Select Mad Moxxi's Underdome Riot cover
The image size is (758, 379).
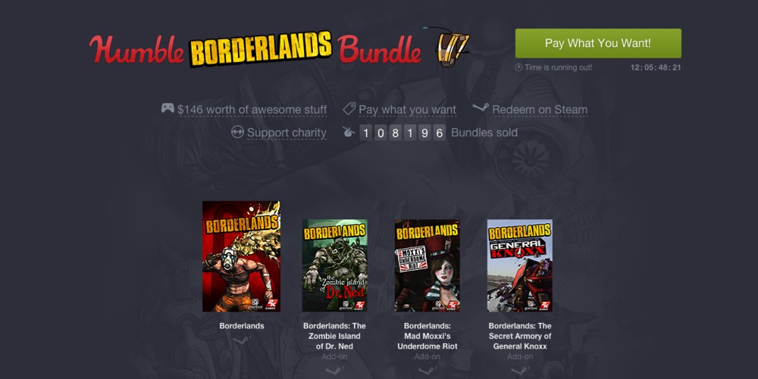(428, 266)
